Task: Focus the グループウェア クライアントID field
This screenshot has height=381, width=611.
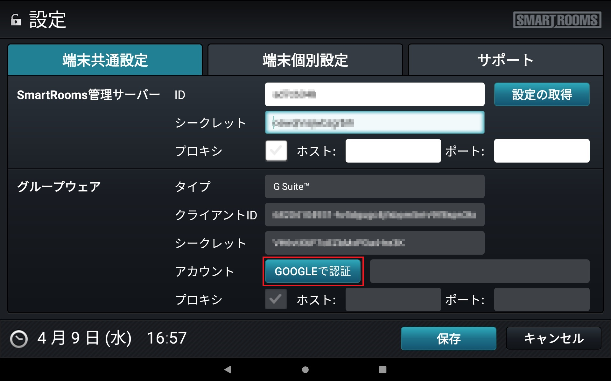Action: (x=375, y=215)
